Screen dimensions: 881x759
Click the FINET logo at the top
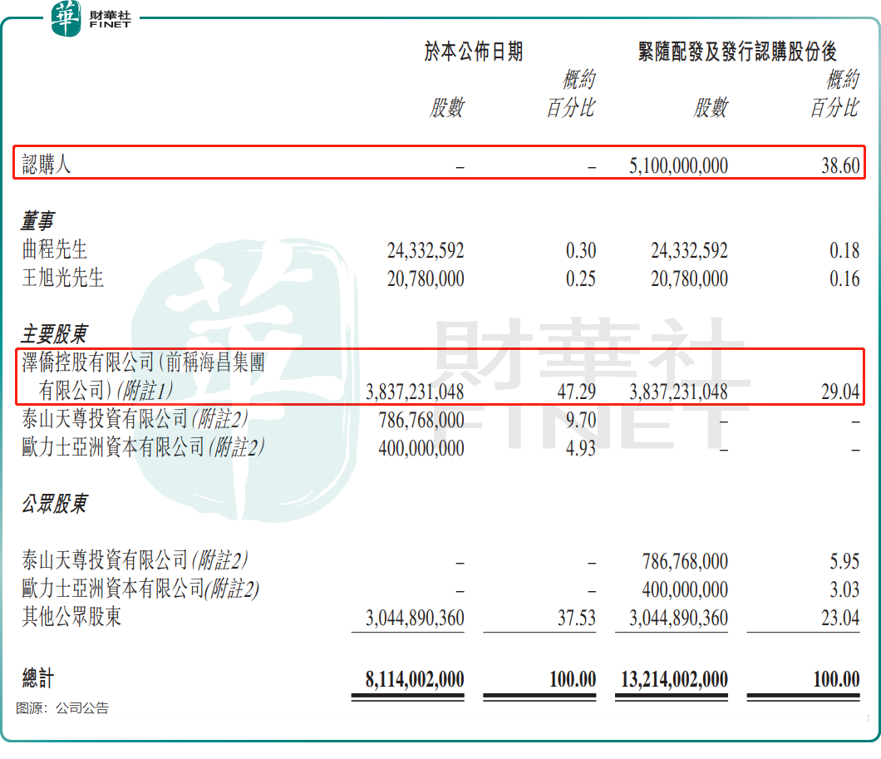(91, 19)
